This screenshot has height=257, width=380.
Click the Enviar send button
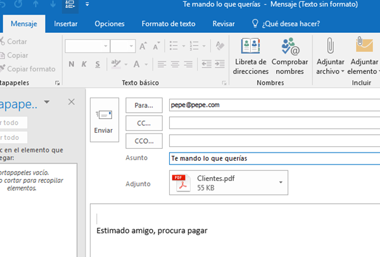pos(103,120)
